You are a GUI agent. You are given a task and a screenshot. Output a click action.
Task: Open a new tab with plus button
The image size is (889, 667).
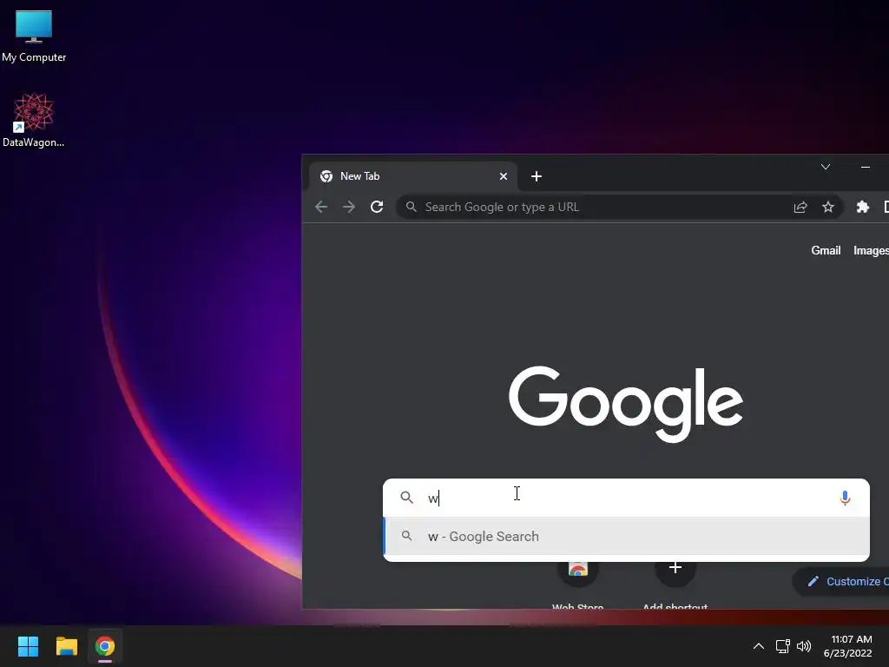537,176
